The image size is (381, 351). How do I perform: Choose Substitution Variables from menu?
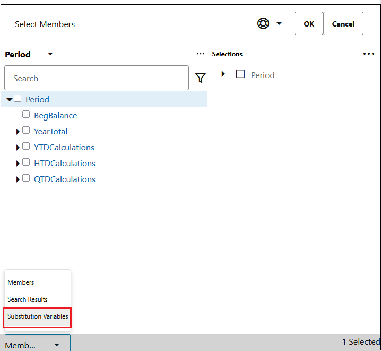point(38,316)
